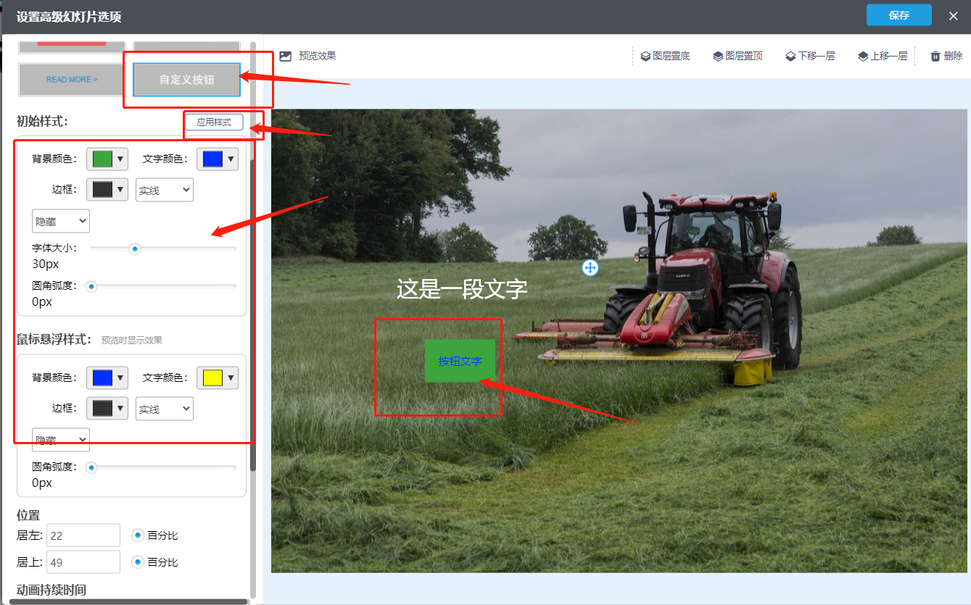
Task: Choose the 自定义按钮 button style
Action: click(x=186, y=80)
